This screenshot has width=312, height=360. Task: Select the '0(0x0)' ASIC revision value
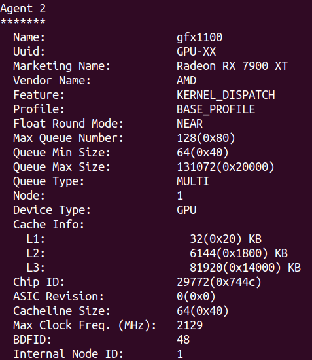196,297
